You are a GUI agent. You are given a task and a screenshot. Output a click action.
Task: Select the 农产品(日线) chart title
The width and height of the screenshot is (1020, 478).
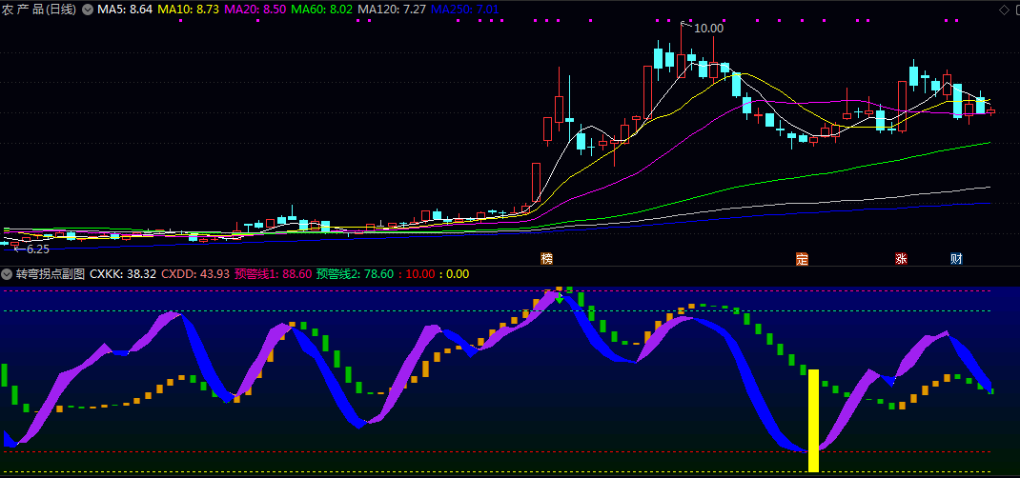(39, 10)
